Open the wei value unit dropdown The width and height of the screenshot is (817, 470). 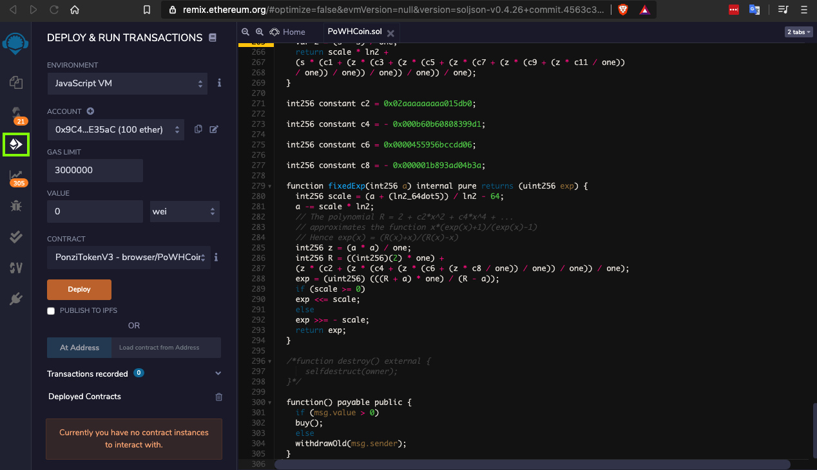(x=184, y=211)
